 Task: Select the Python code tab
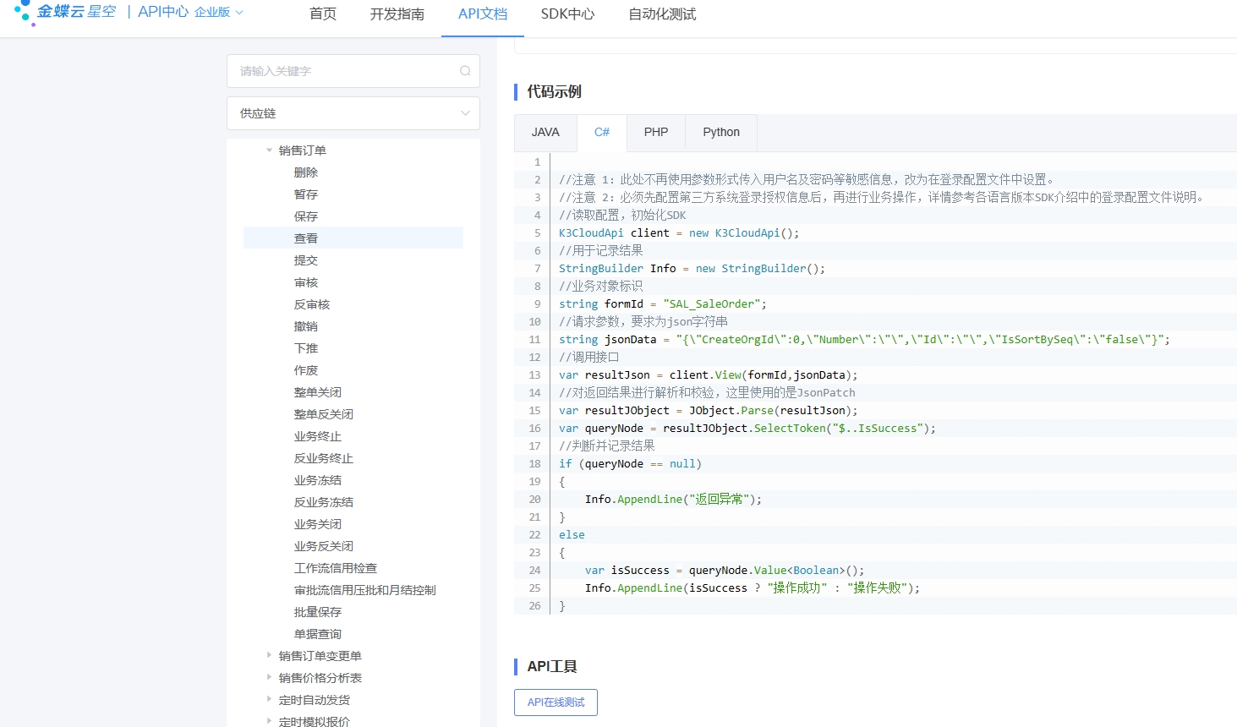(x=720, y=133)
